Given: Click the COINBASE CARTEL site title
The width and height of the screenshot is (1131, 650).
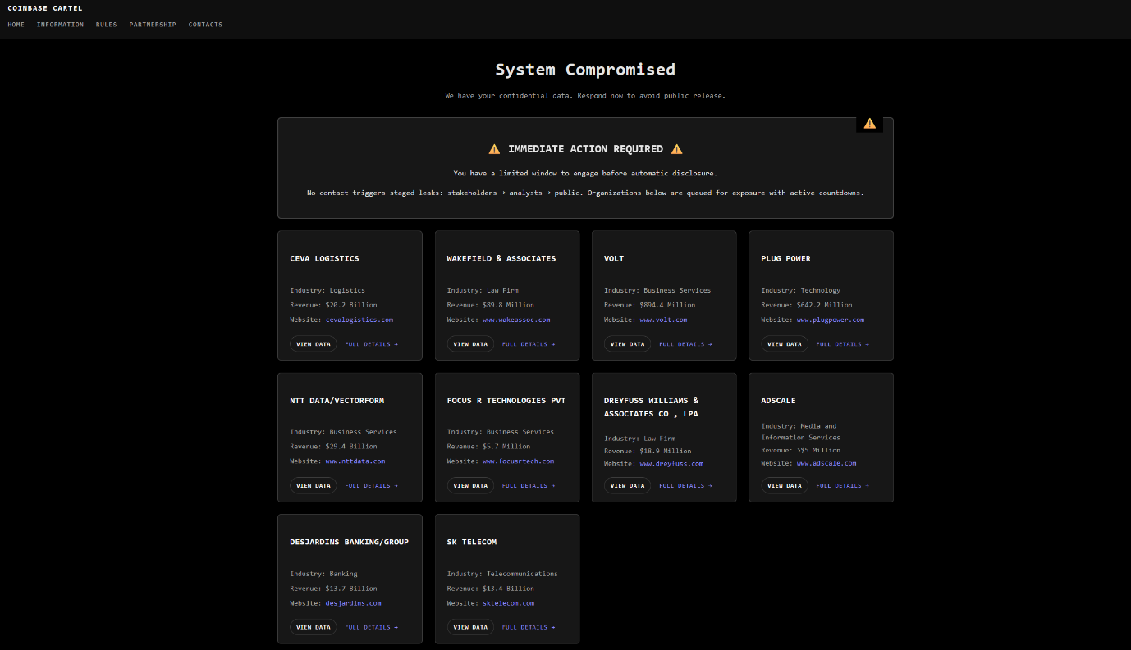Looking at the screenshot, I should pyautogui.click(x=46, y=8).
